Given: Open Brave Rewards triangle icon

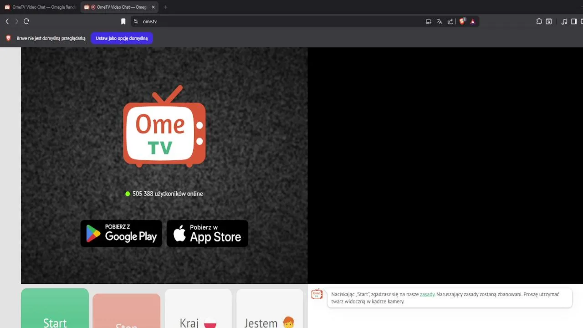Looking at the screenshot, I should [473, 21].
